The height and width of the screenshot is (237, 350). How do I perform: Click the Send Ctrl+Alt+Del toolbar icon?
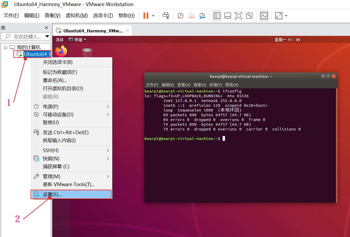[x=166, y=16]
